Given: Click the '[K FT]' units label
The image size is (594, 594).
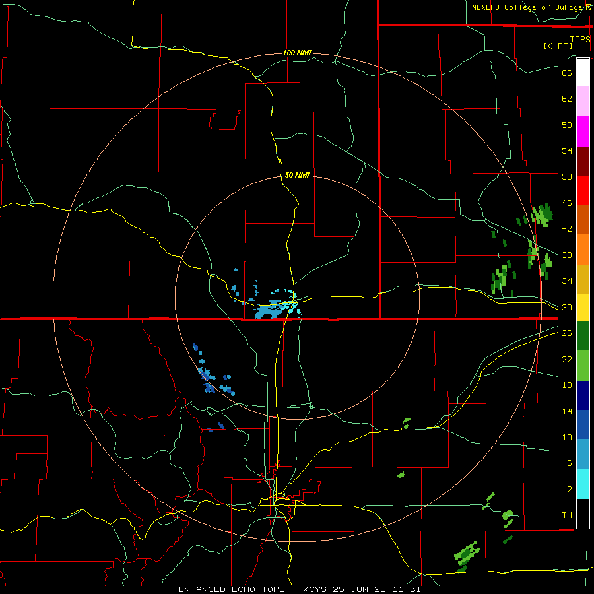Looking at the screenshot, I should [558, 46].
